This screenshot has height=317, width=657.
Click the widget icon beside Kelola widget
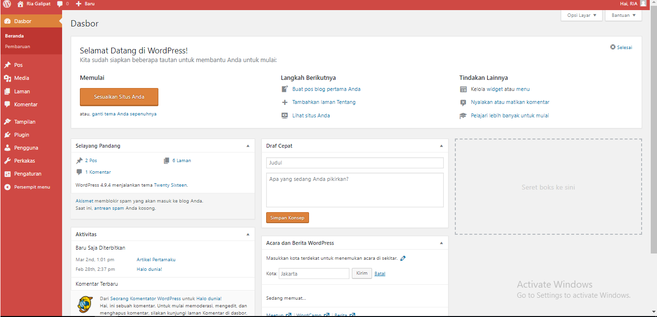point(463,89)
